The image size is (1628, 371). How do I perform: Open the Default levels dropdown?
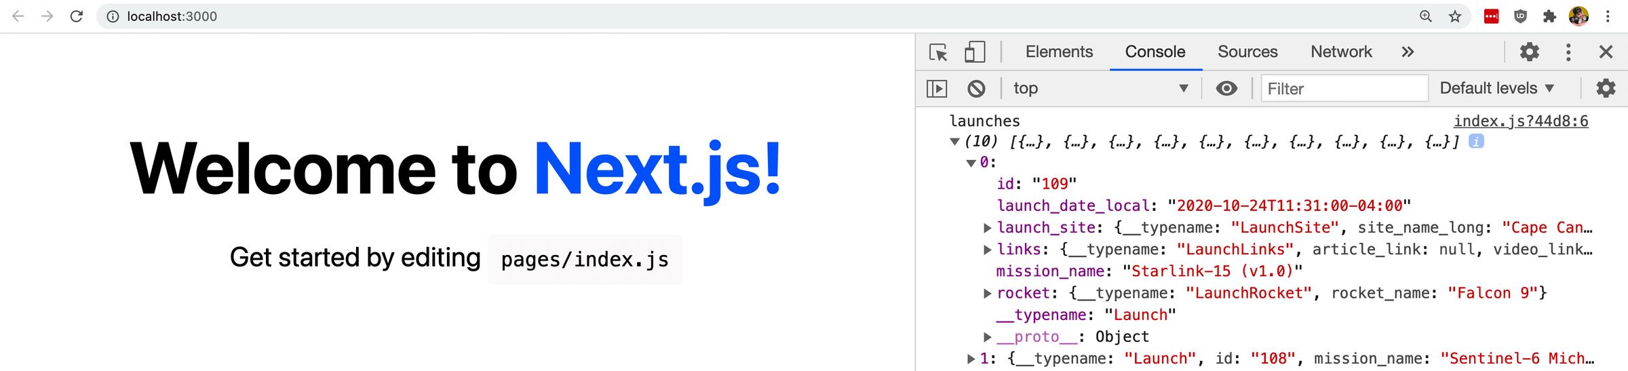point(1496,88)
